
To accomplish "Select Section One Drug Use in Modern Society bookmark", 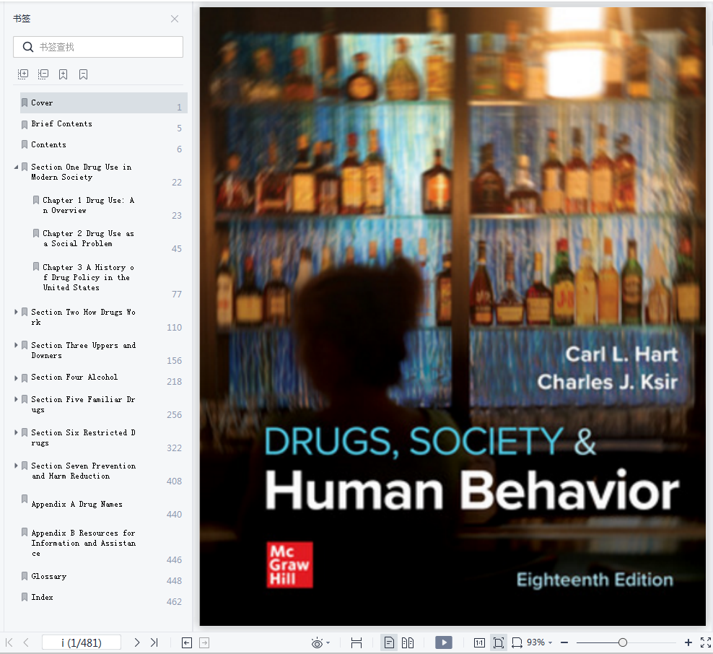I will [82, 172].
